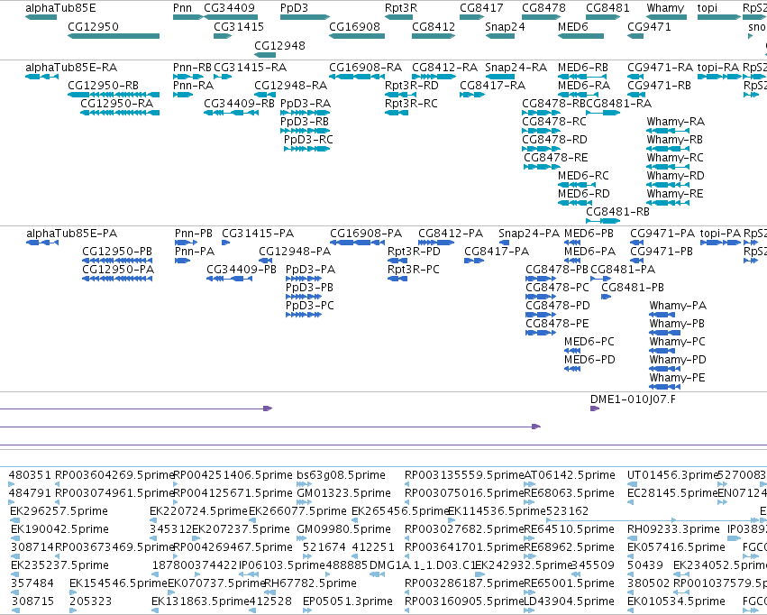Select protein Rpt3R-PC
Viewport: 767px width, 615px height.
414,270
